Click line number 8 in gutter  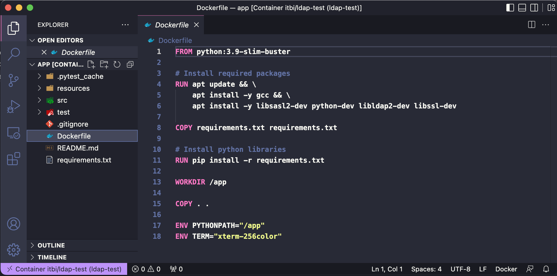[x=159, y=128]
